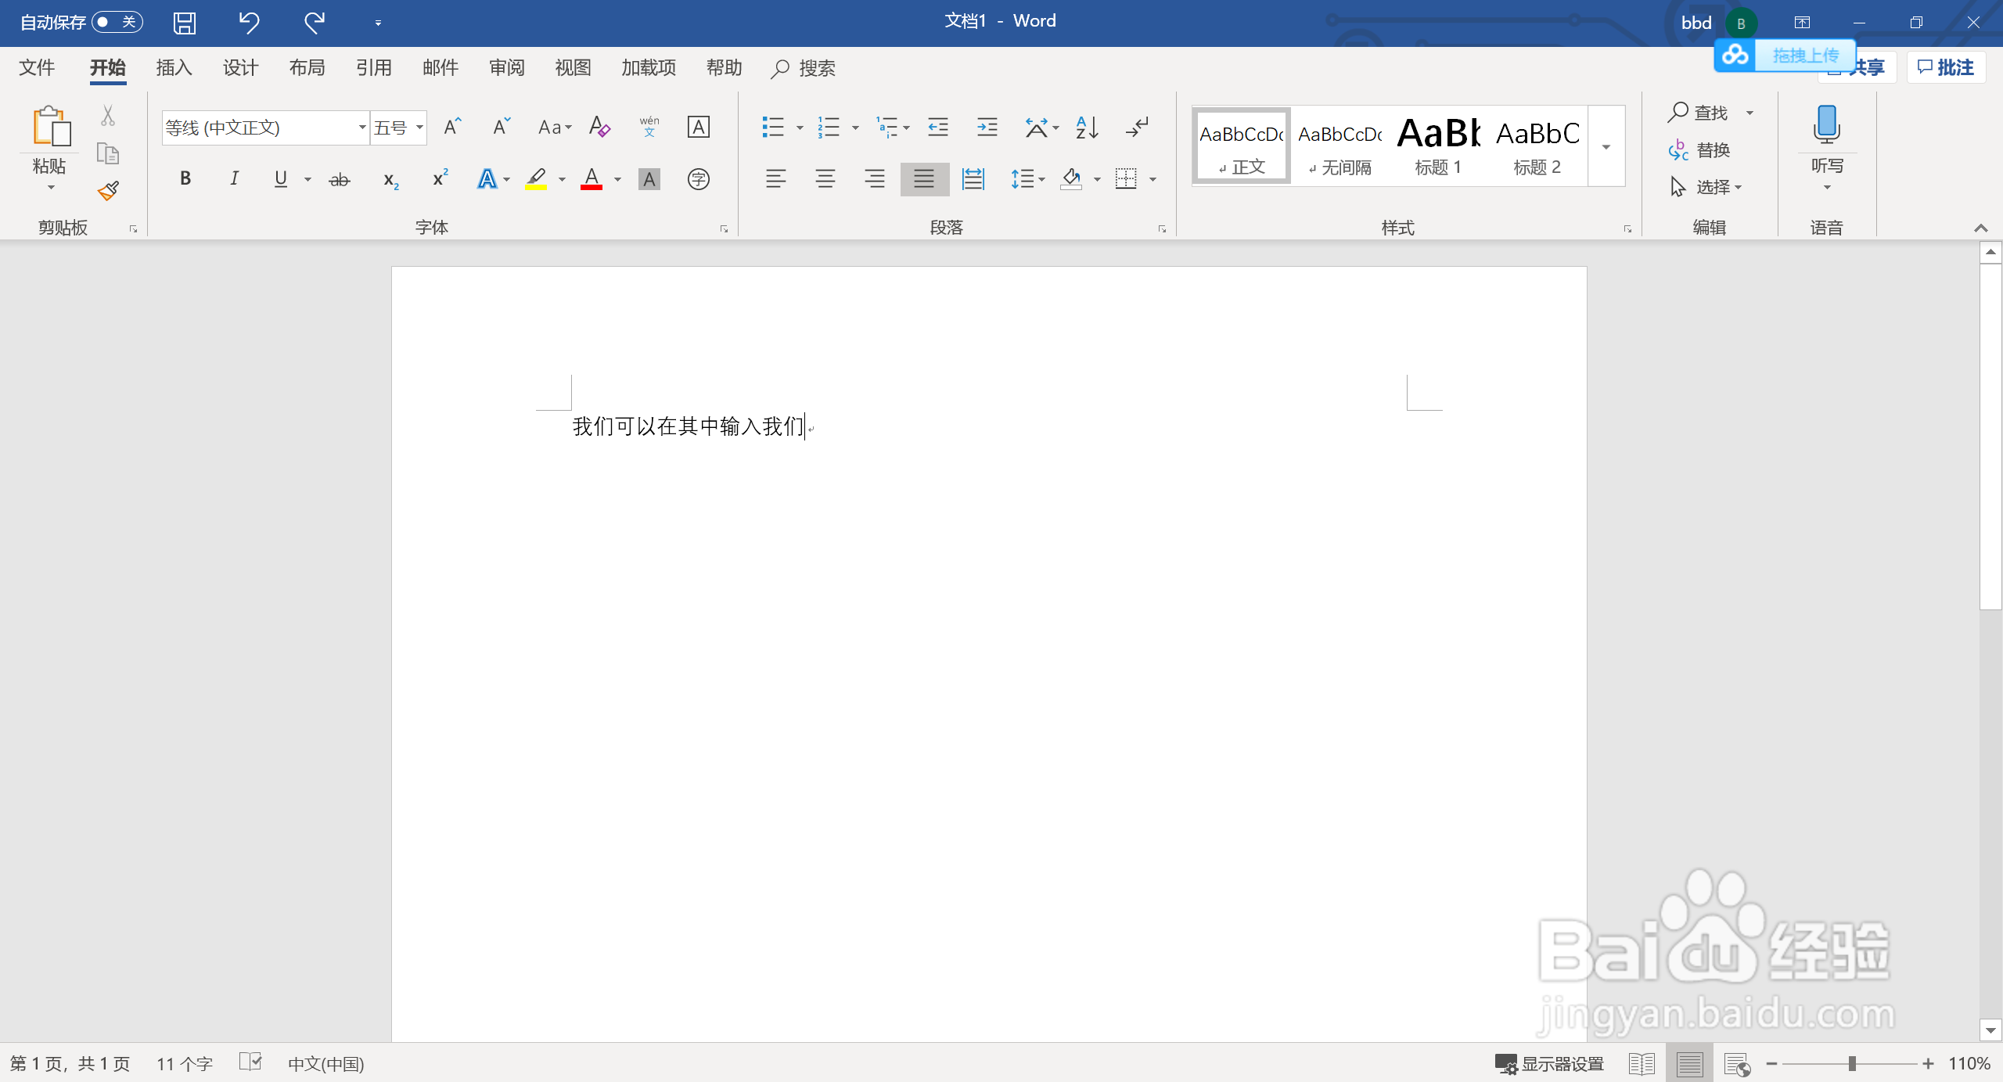This screenshot has height=1082, width=2003.
Task: Switch to the 审阅 tab
Action: coord(507,68)
